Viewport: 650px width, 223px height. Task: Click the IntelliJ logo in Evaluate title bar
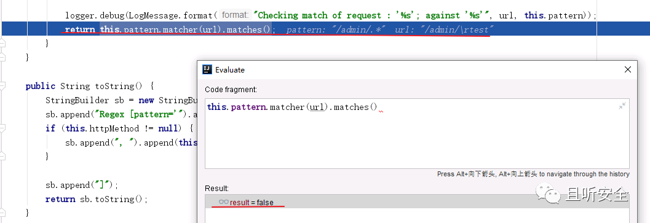pos(207,69)
